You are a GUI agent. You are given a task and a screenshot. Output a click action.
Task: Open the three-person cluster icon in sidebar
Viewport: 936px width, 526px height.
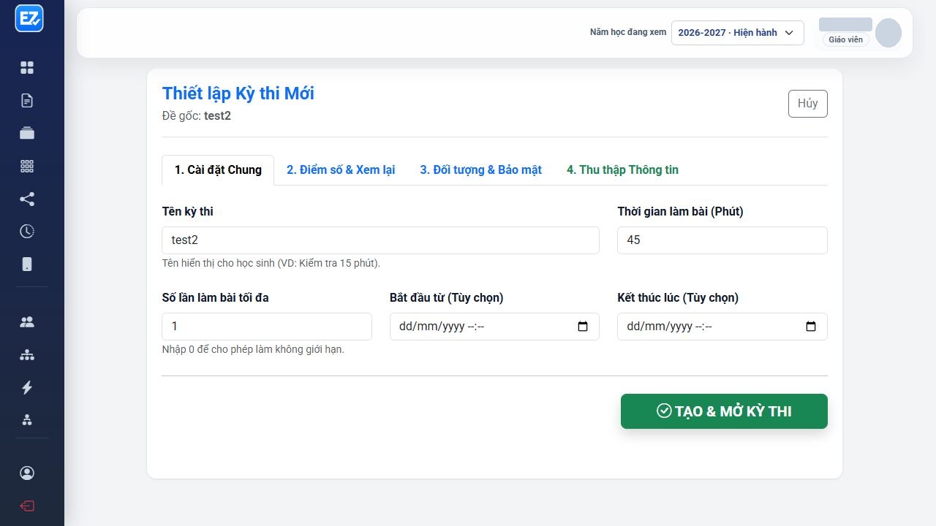(27, 420)
